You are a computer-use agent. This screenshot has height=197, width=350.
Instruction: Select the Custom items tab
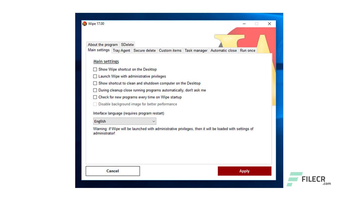170,50
